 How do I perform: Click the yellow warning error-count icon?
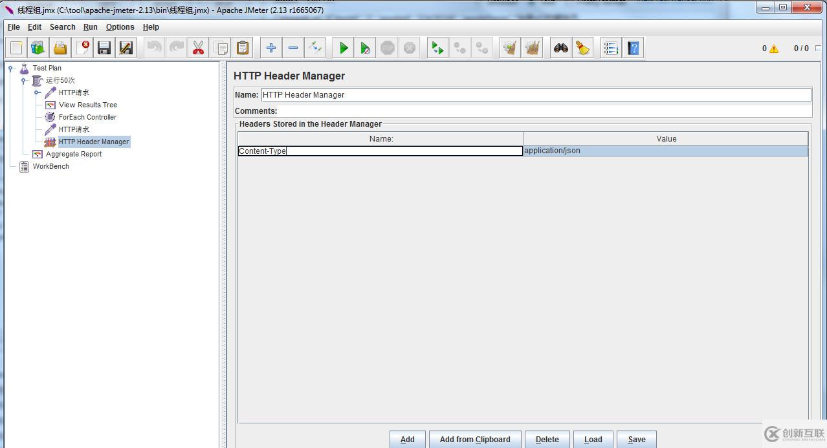coord(774,48)
